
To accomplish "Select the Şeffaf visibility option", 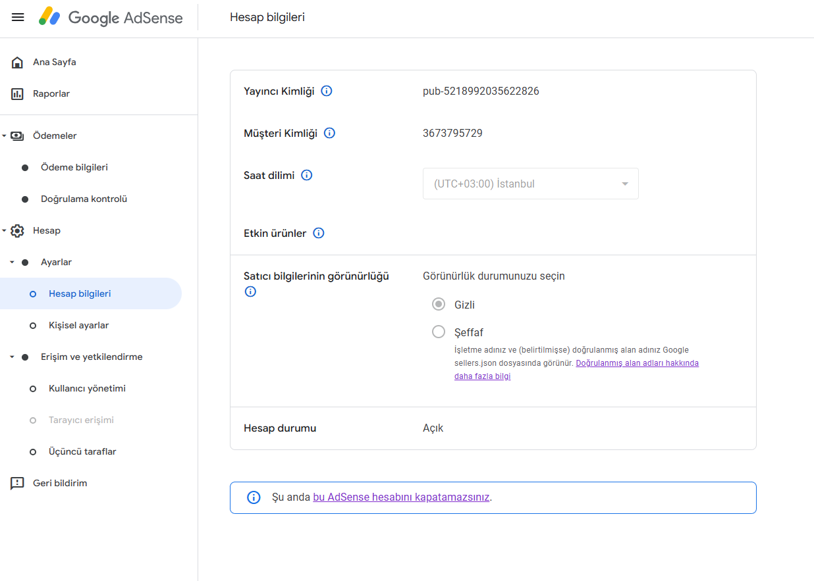I will click(439, 332).
